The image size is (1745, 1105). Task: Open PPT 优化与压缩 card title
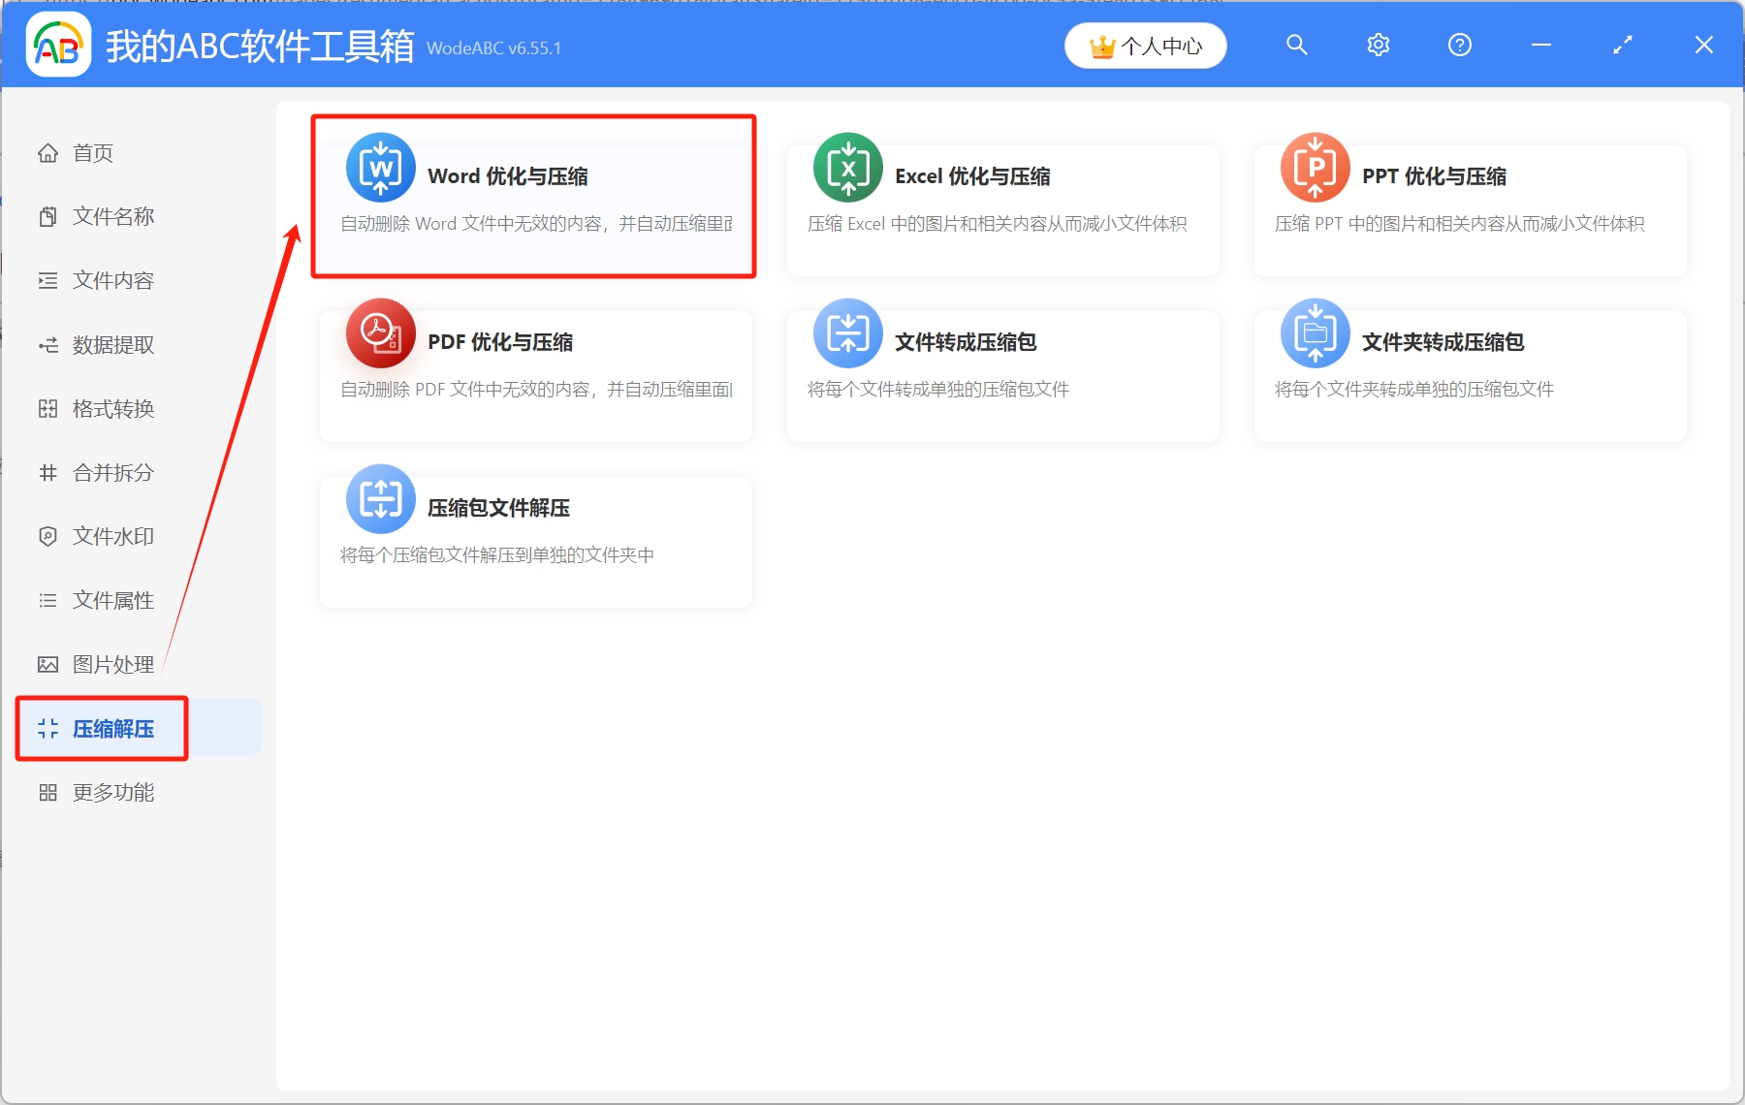1434,176
